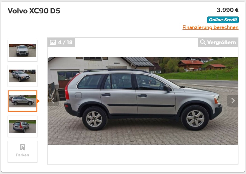Click the 4 / 18 image counter text
Image resolution: width=246 pixels, height=174 pixels.
point(65,42)
